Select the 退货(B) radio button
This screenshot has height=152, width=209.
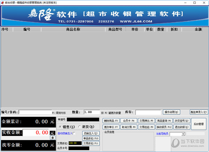pos(79,127)
